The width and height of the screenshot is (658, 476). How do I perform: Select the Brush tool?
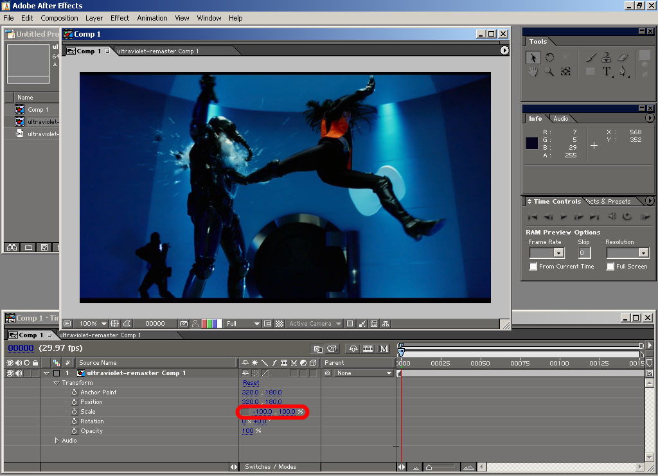tap(591, 57)
